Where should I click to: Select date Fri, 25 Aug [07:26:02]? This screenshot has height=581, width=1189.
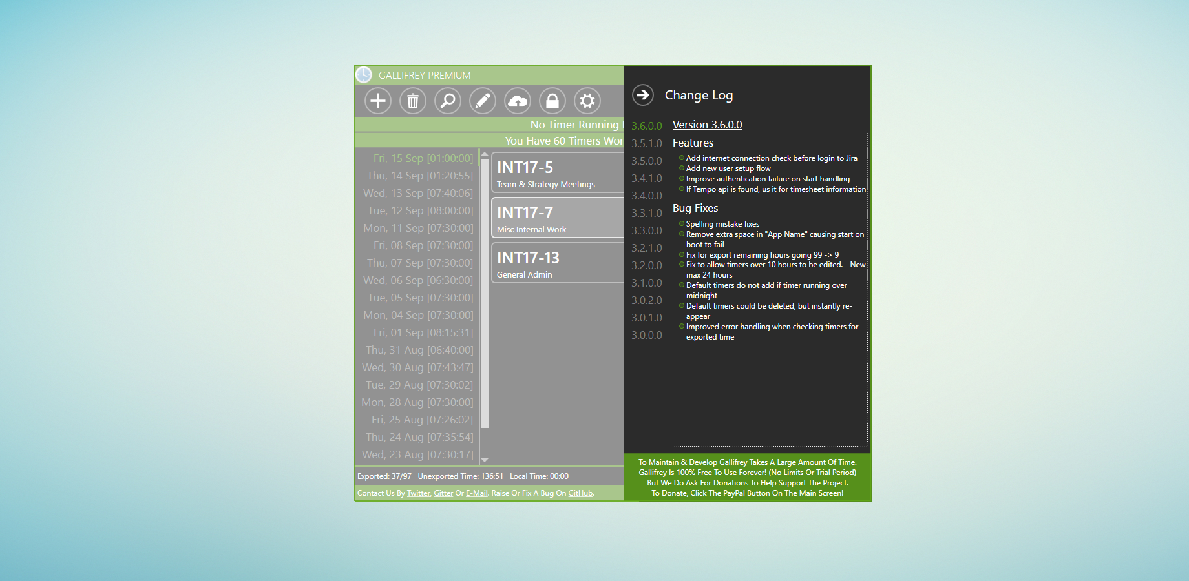[422, 420]
